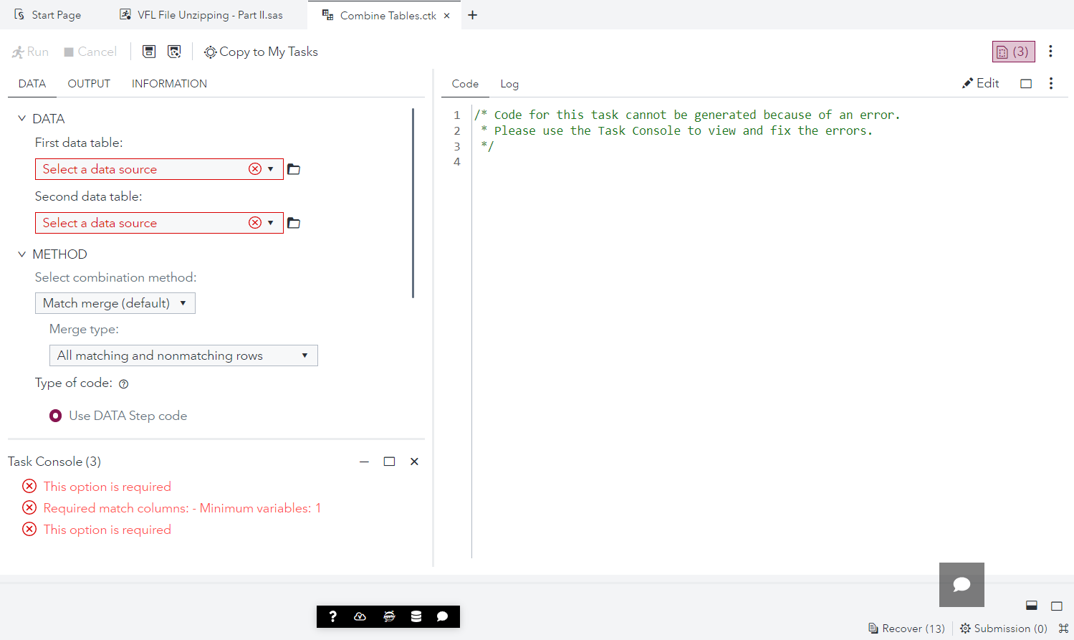This screenshot has width=1074, height=640.
Task: Click the Save task icon
Action: click(149, 51)
